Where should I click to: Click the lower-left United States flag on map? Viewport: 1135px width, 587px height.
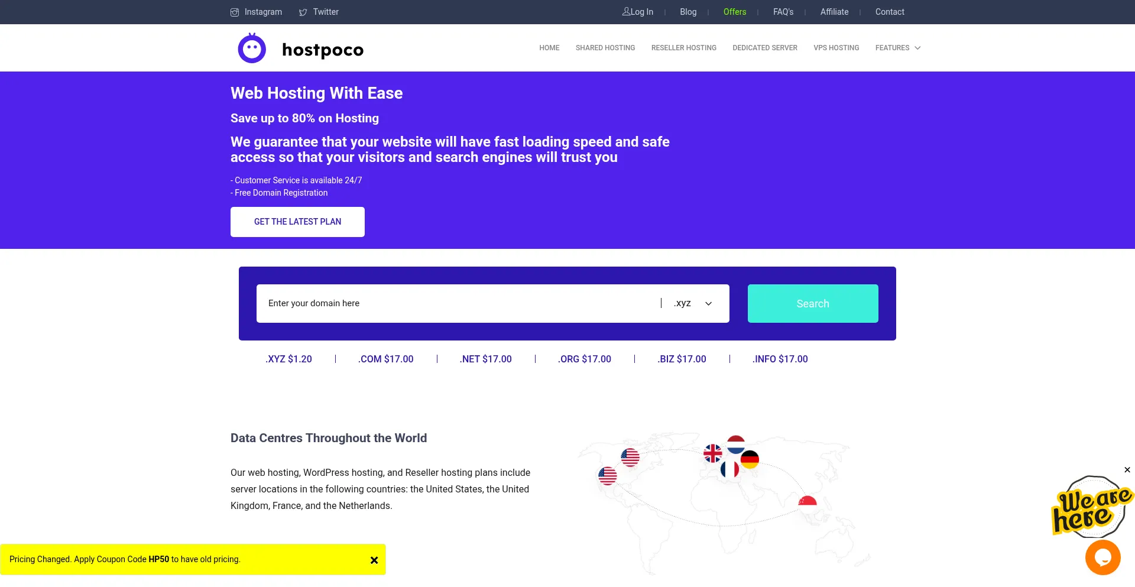[x=608, y=475]
